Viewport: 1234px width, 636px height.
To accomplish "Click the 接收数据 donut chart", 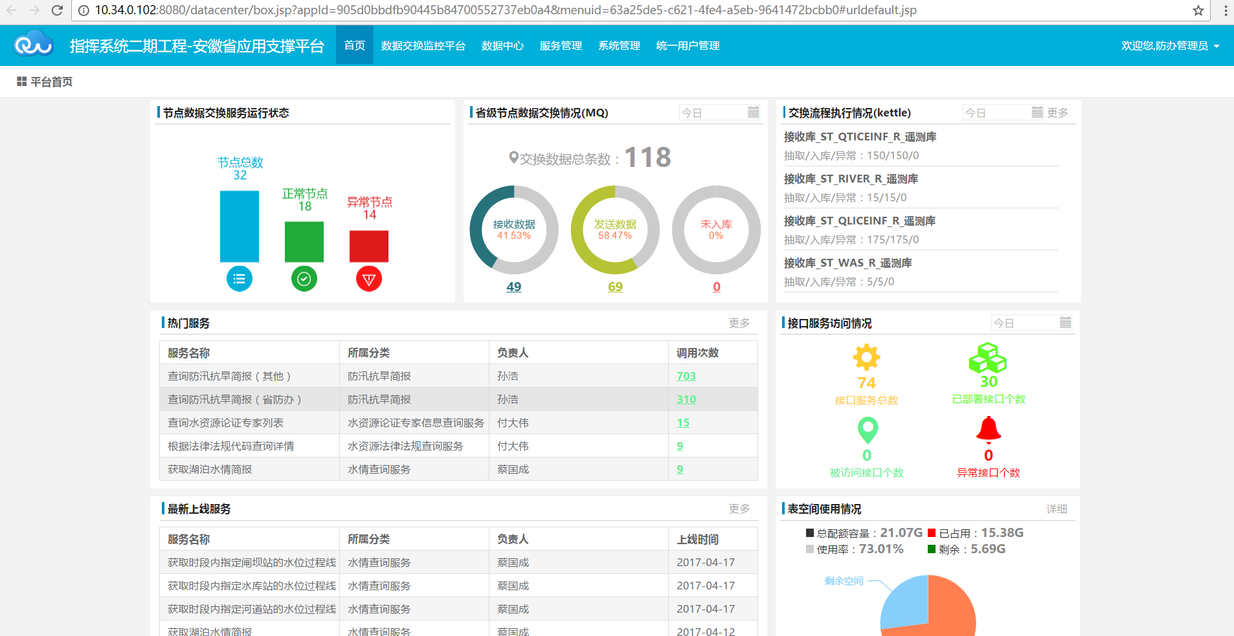I will pos(514,230).
